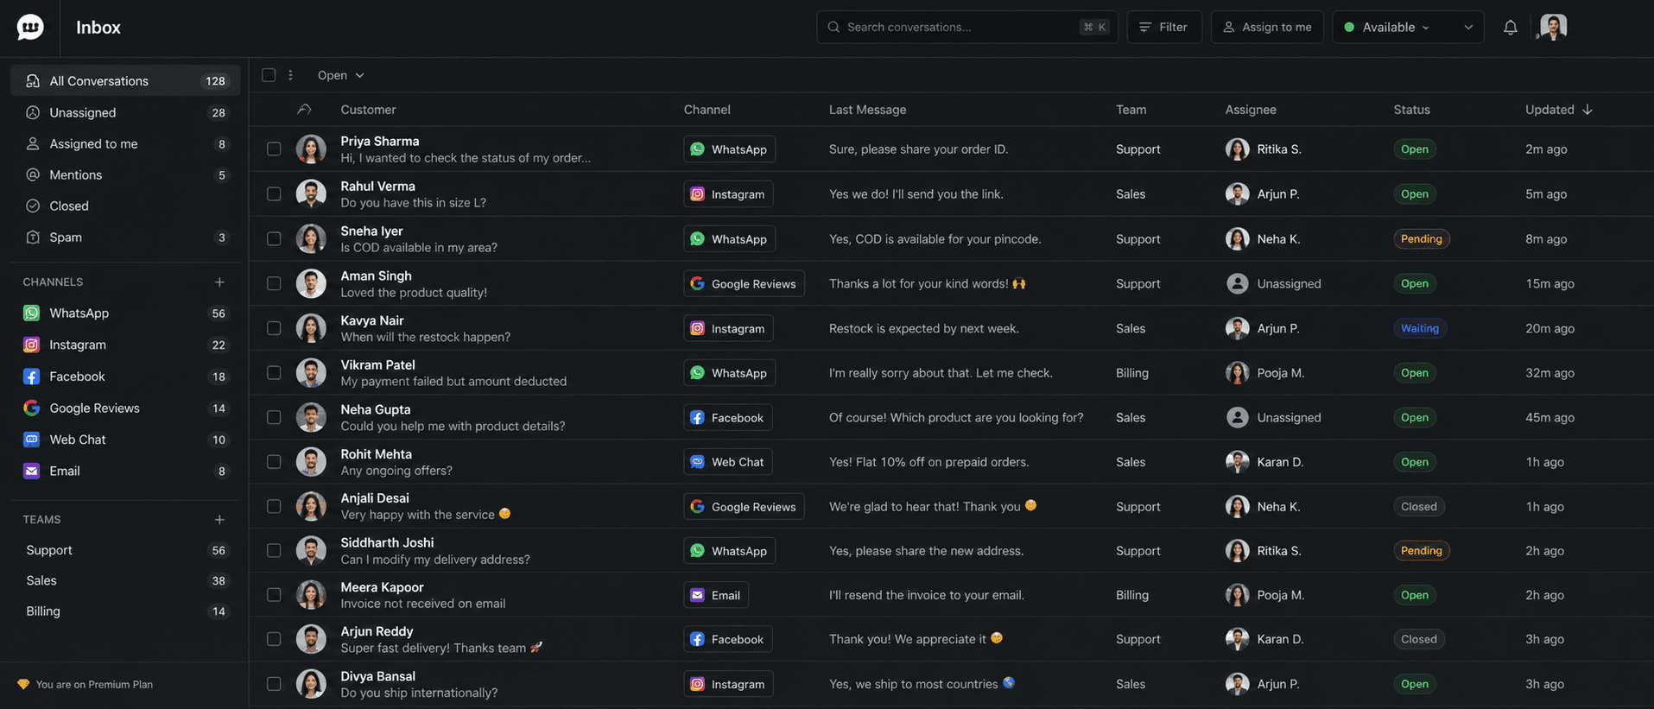
Task: Click Web Chat badge in Rohit Mehta row
Action: [x=727, y=462]
